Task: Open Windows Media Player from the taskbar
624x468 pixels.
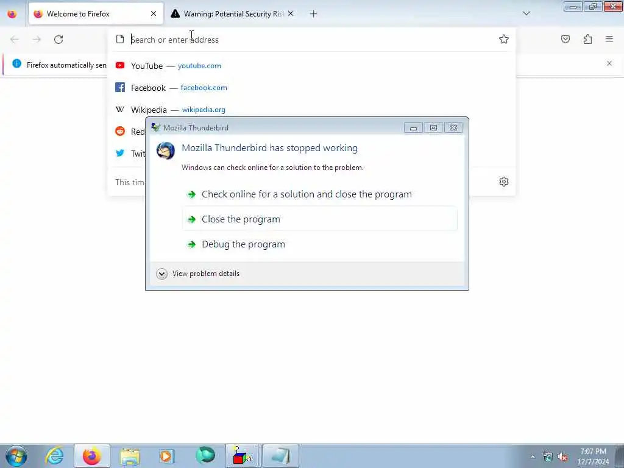Action: 166,456
